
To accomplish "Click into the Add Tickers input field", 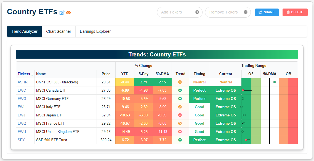I will tap(180, 12).
